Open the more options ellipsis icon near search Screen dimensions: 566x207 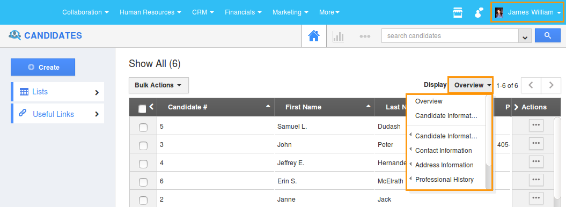[x=365, y=36]
